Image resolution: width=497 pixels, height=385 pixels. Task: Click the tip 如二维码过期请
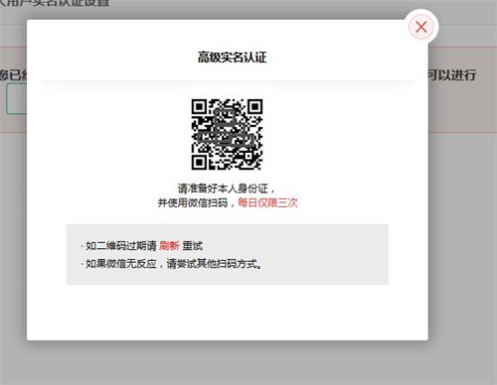(x=121, y=246)
